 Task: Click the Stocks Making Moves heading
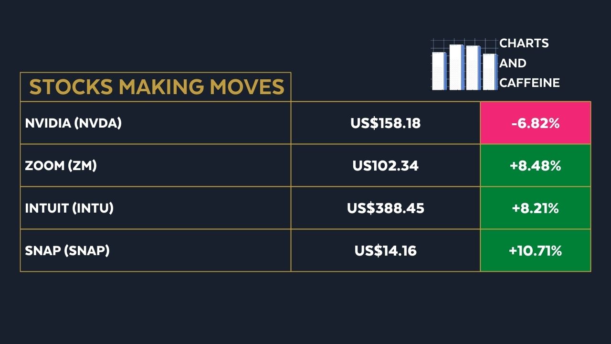[x=157, y=87]
